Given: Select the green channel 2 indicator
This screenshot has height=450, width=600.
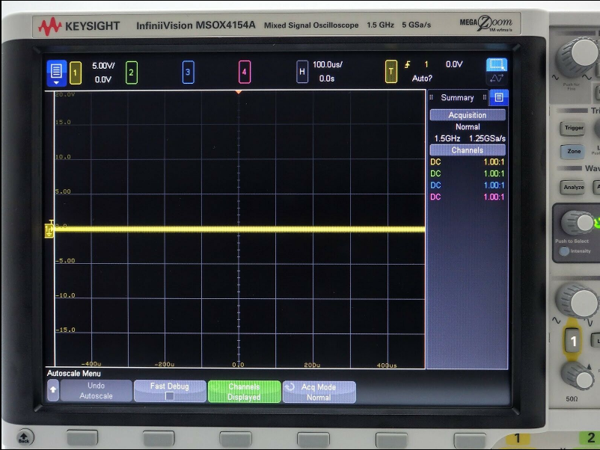Looking at the screenshot, I should coord(131,73).
